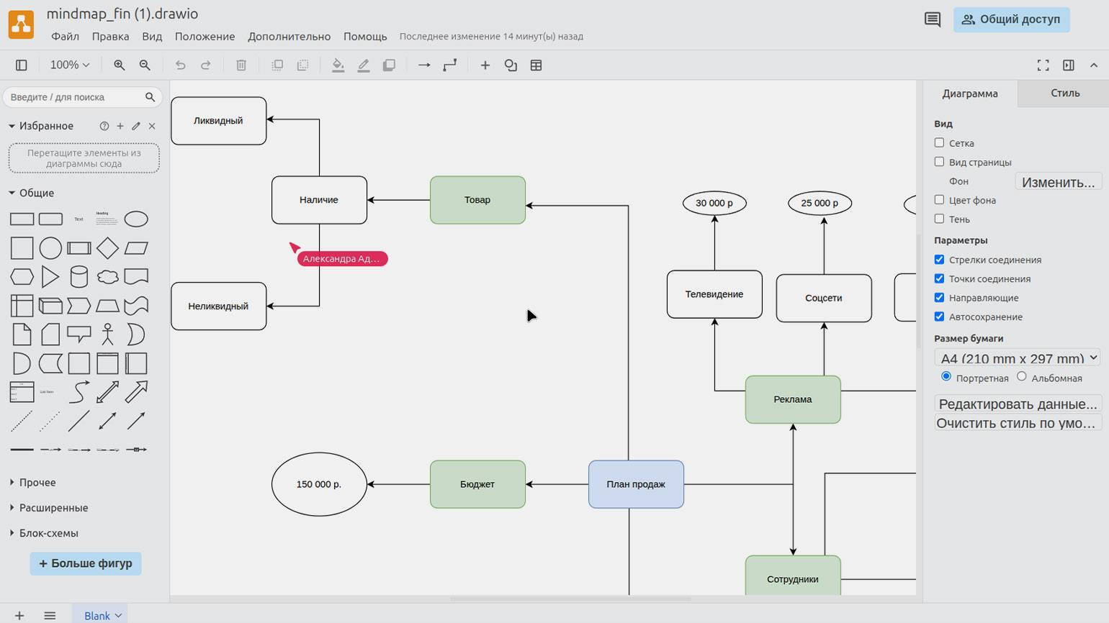Viewport: 1109px width, 623px height.
Task: Select the Портретная orientation radio button
Action: click(946, 376)
